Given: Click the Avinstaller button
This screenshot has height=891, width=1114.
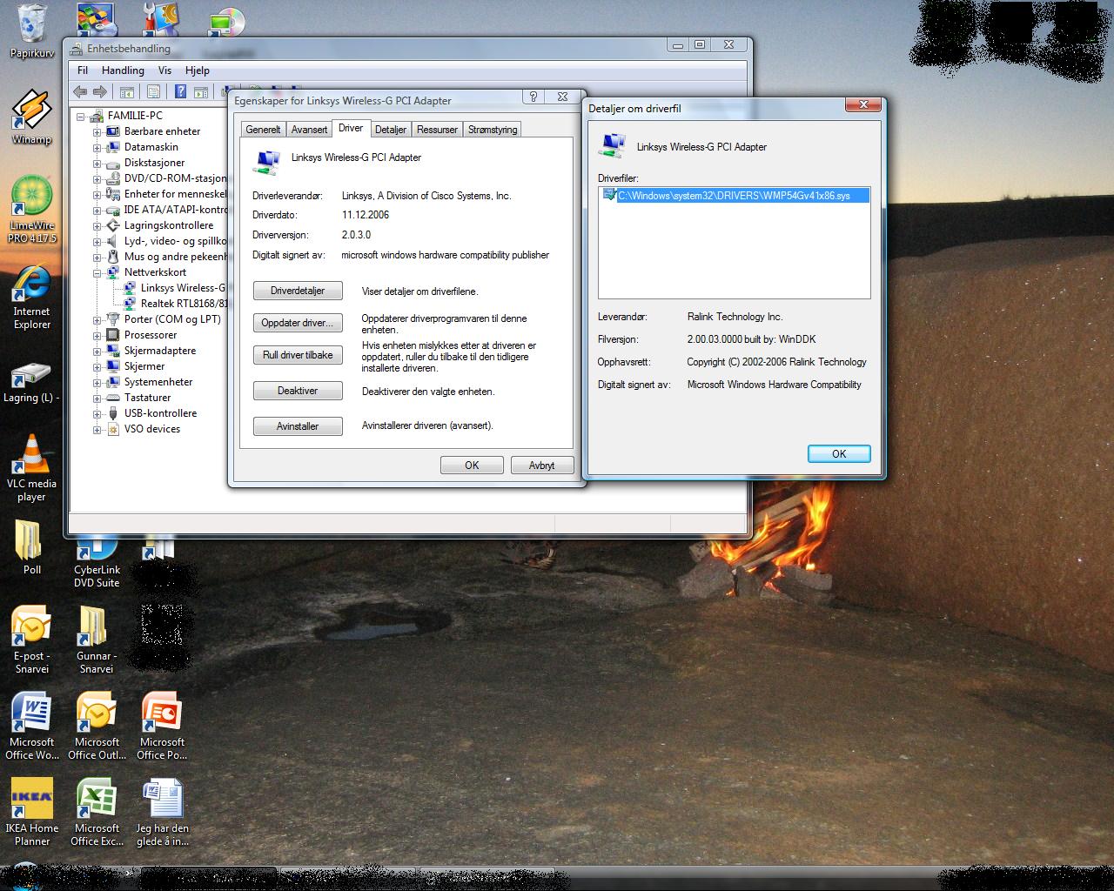Looking at the screenshot, I should click(x=298, y=426).
